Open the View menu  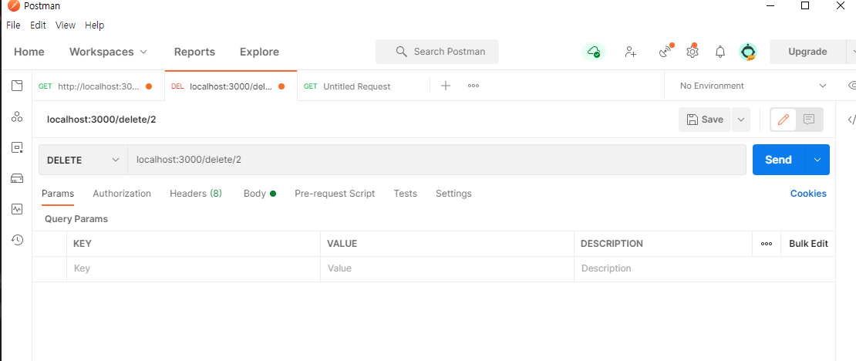coord(66,25)
